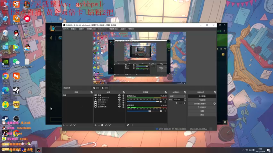
Task: Open transition properties three-dot menu
Action: tap(184, 103)
